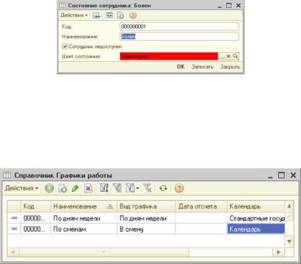The width and height of the screenshot is (301, 264).
Task: Toggle the Сотрудник недоступен checkbox
Action: pyautogui.click(x=65, y=46)
